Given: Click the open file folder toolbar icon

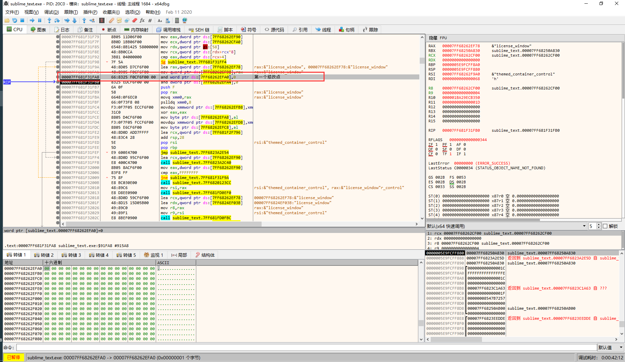Looking at the screenshot, I should [7, 20].
